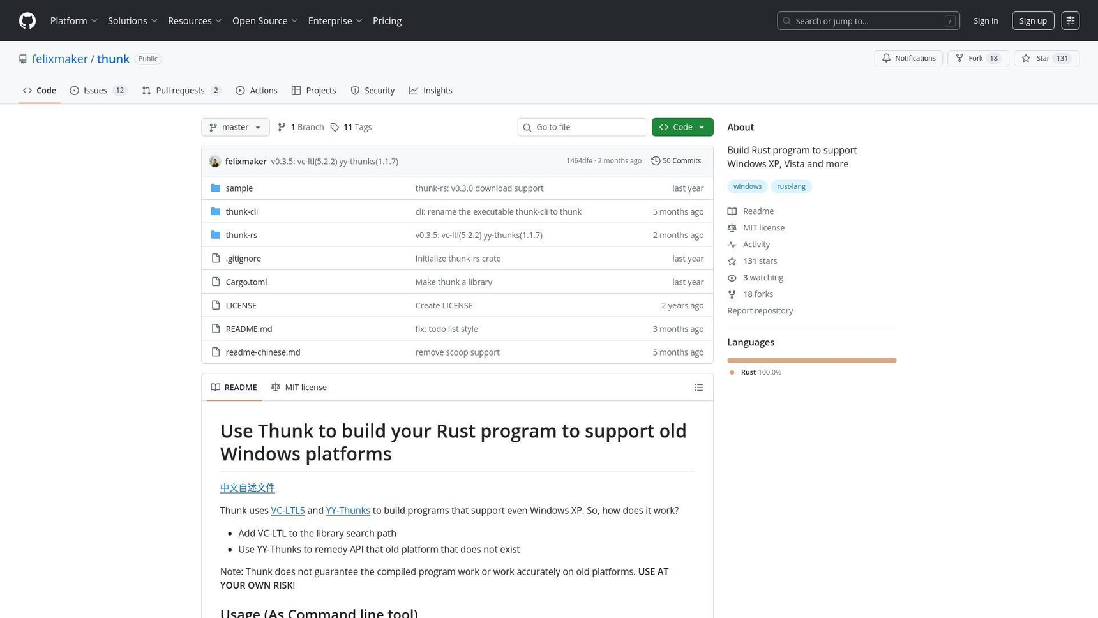Focus the Search or jump to field
This screenshot has height=618, width=1098.
(868, 21)
